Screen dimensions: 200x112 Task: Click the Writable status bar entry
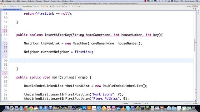pyautogui.click(x=126, y=103)
